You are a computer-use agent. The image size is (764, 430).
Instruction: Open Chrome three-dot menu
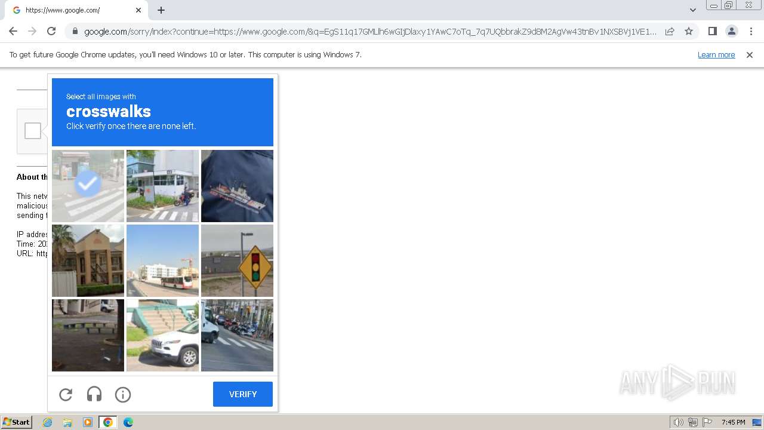751,31
